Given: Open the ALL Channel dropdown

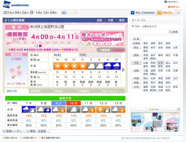Looking at the screenshot, I should [143, 13].
